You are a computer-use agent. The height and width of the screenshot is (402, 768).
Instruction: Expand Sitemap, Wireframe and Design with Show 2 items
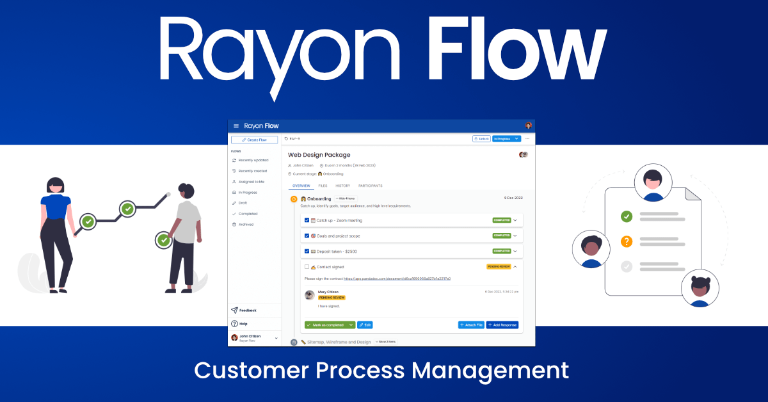click(386, 342)
